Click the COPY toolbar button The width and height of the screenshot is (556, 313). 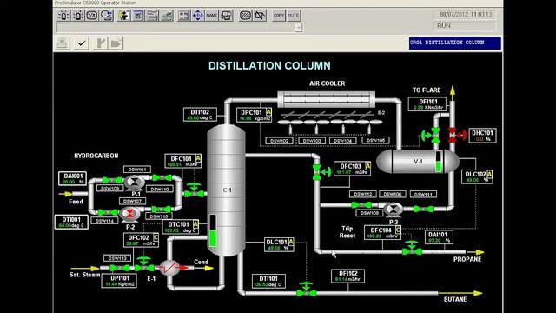click(279, 16)
